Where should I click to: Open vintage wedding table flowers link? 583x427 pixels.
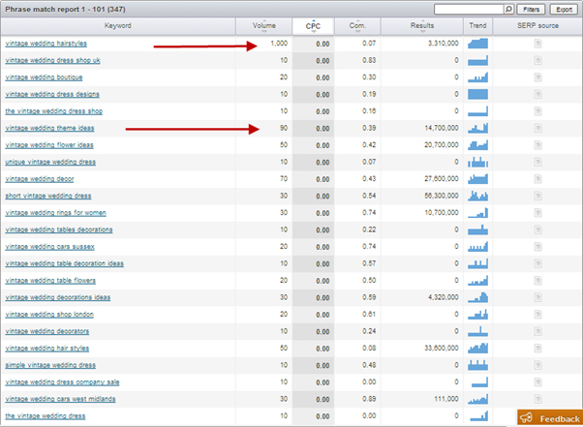pyautogui.click(x=50, y=281)
